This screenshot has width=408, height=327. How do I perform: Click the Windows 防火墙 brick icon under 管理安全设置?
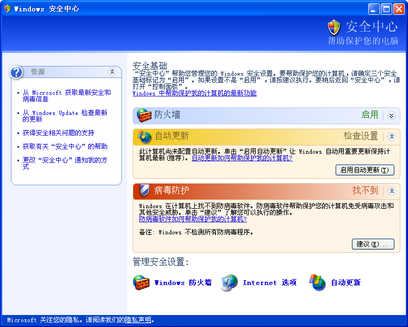coord(141,282)
